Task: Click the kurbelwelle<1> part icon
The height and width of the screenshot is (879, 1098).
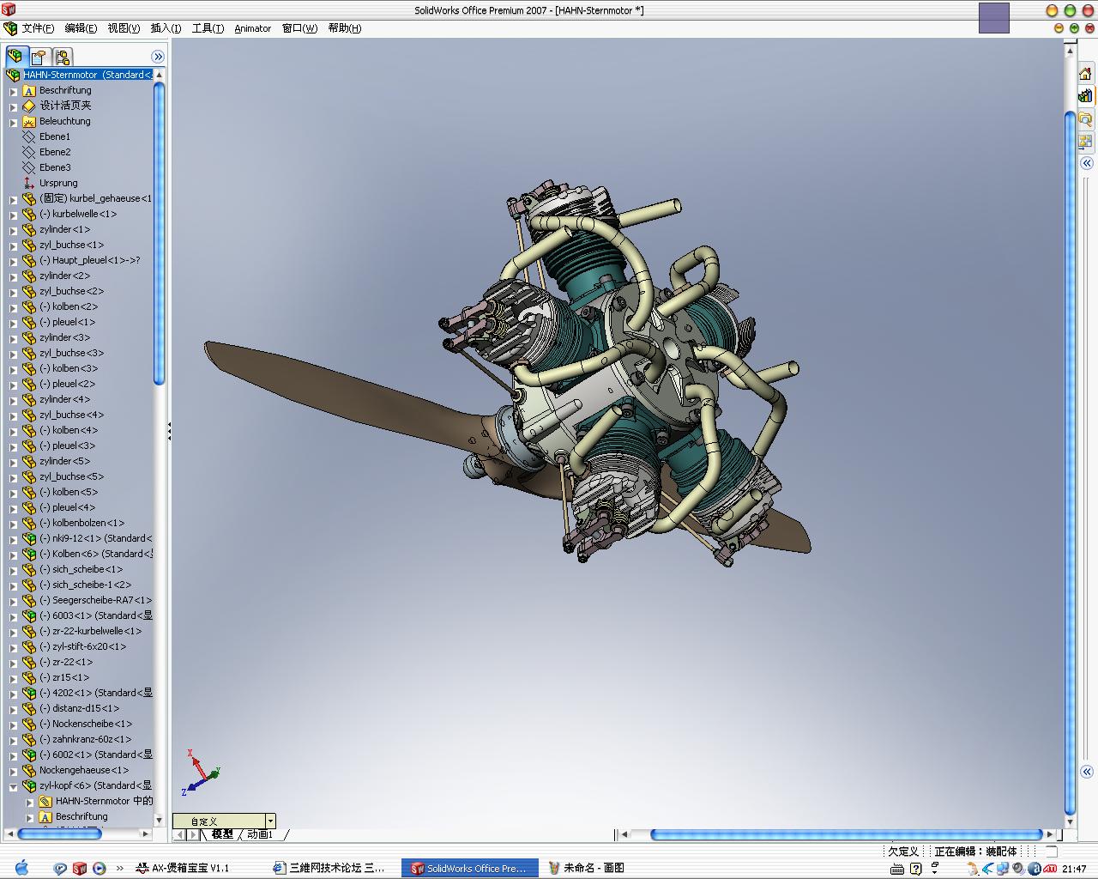Action: point(29,214)
